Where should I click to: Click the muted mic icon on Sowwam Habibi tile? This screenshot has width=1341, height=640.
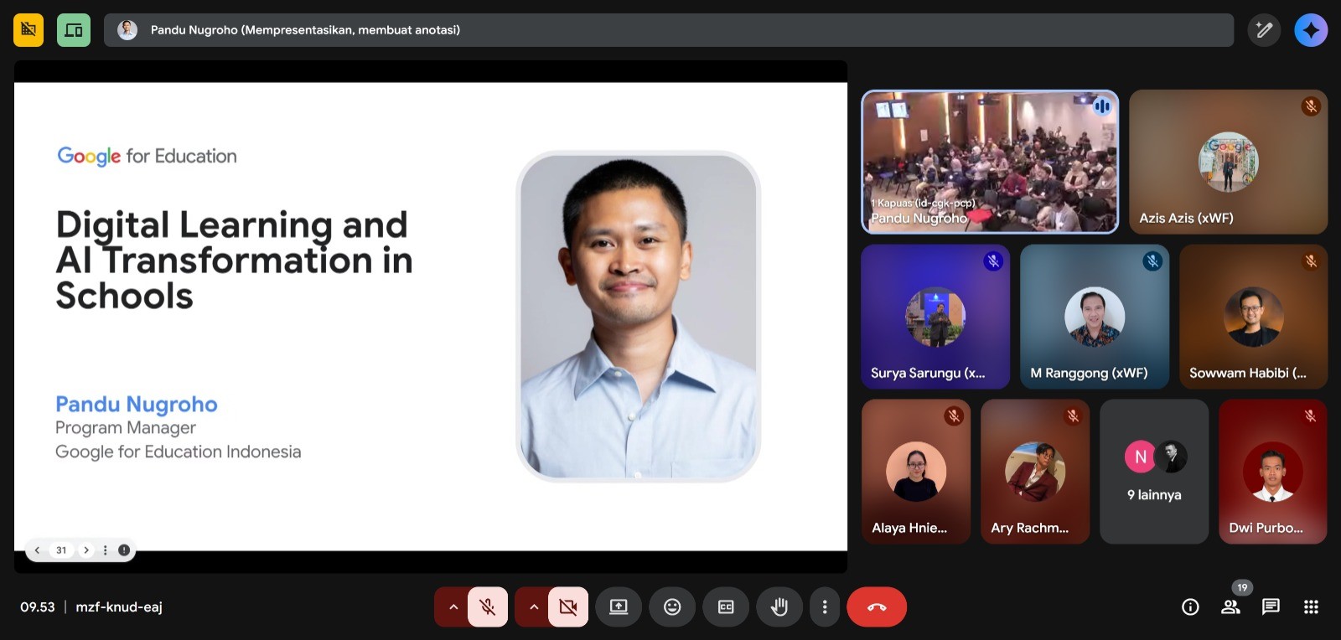1311,261
